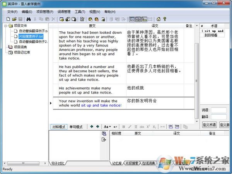Switch to 单句模式 single sentence mode

coord(76,127)
